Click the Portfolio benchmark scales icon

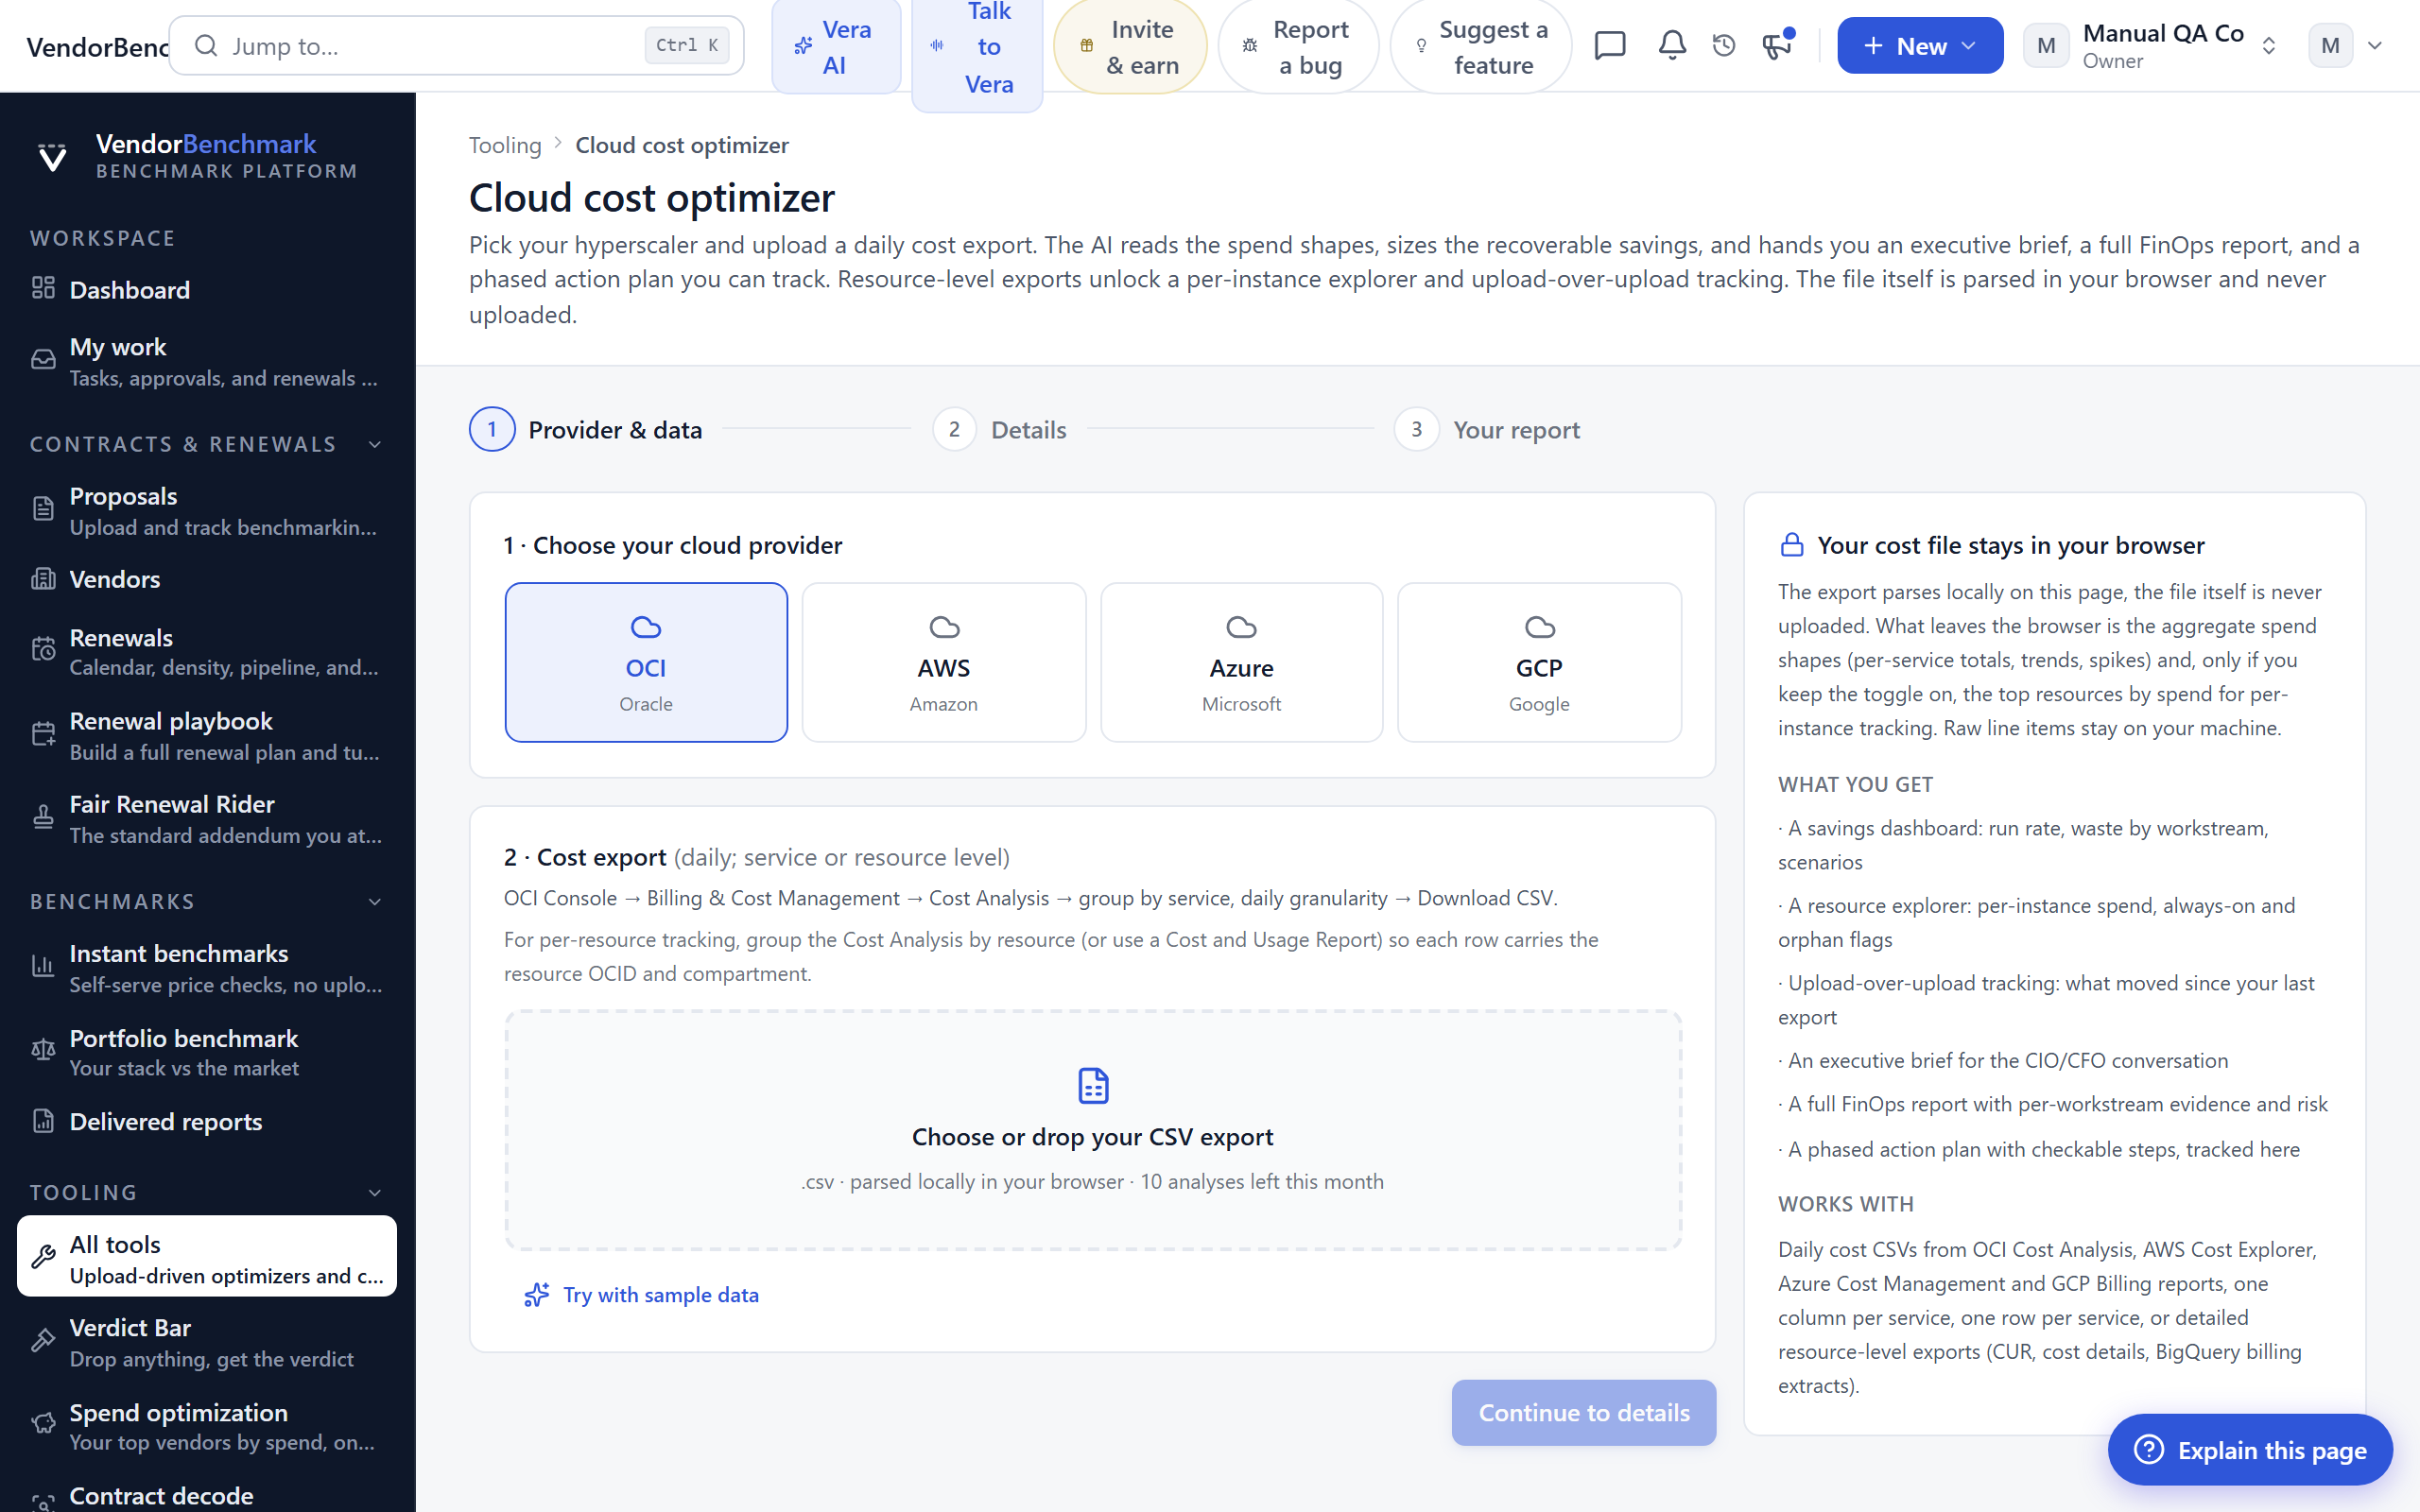tap(43, 1050)
